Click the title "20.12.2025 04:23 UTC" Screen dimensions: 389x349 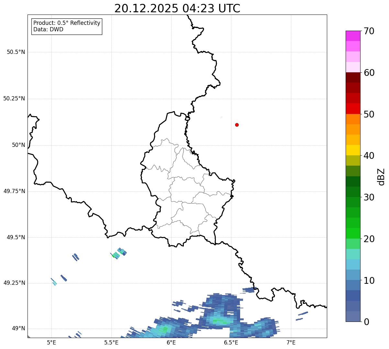177,8
